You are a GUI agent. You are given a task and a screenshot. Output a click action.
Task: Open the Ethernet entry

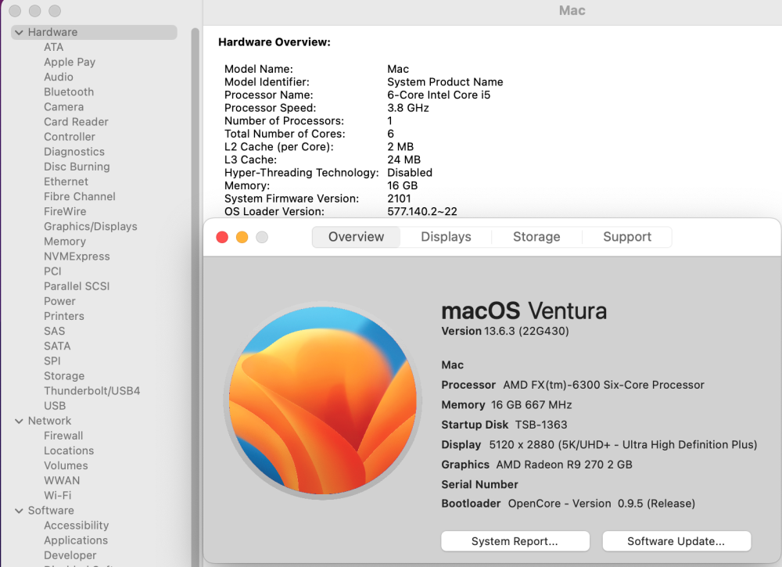click(66, 182)
